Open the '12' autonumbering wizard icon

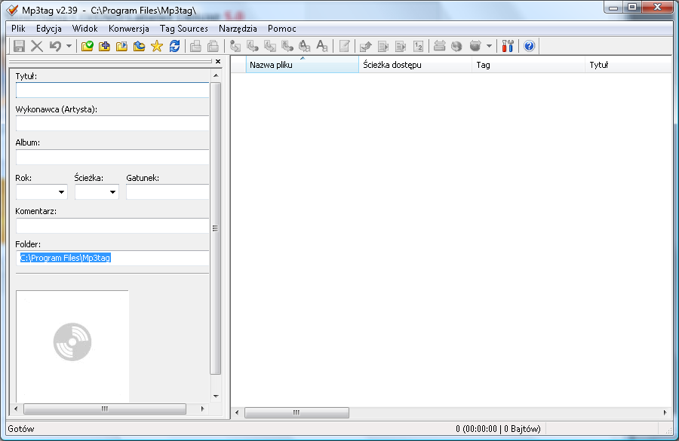pos(418,46)
